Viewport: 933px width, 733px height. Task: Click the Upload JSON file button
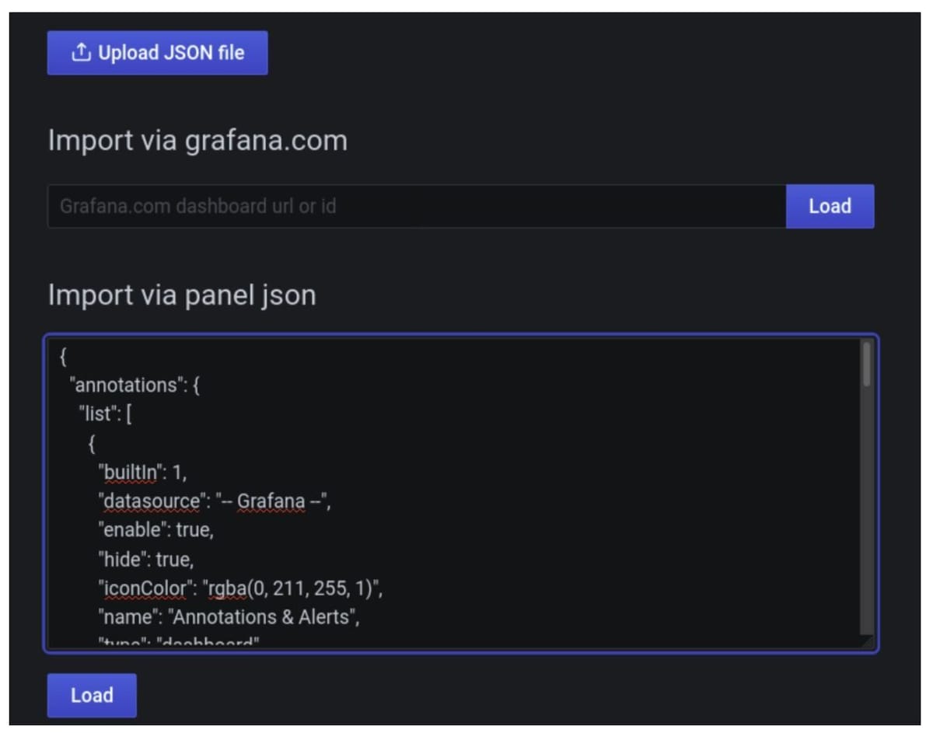(155, 52)
